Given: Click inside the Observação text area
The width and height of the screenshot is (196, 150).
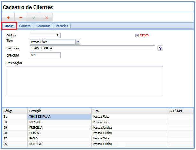Looking at the screenshot, I should [x=85, y=80].
